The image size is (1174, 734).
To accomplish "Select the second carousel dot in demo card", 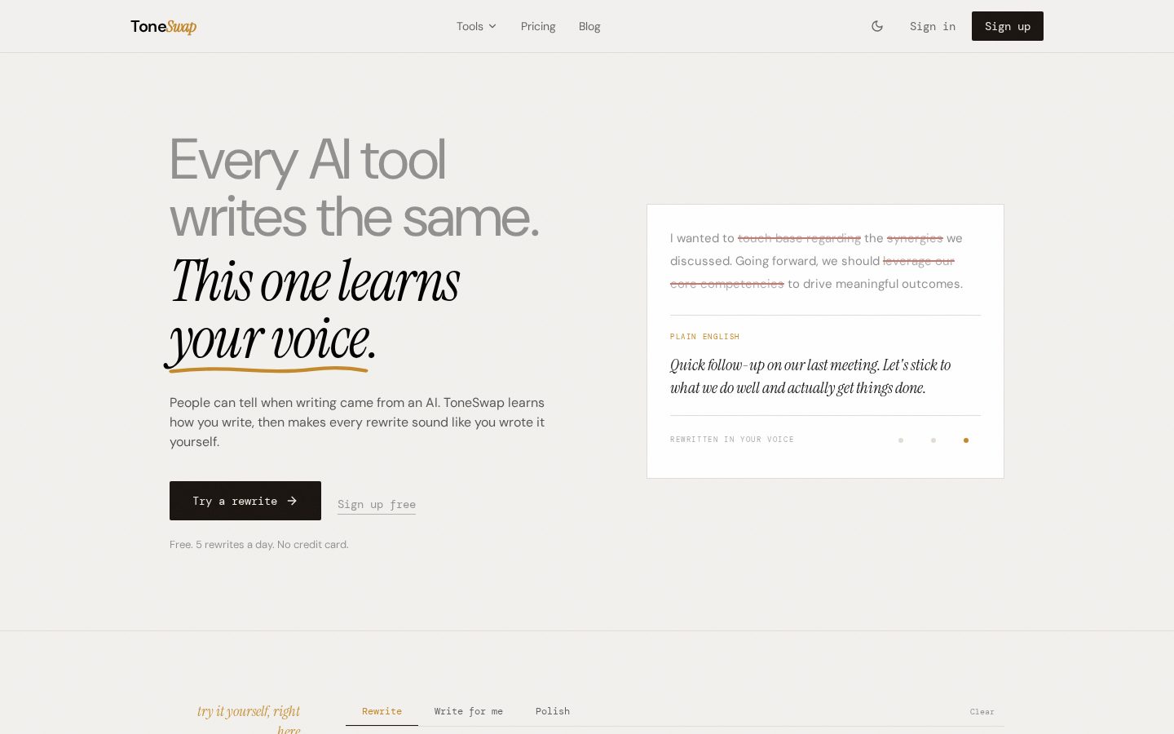I will click(x=933, y=440).
